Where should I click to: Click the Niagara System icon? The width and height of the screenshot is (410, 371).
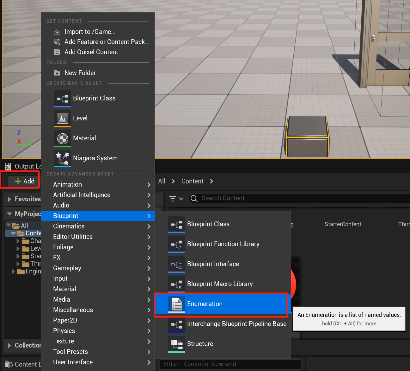coord(63,159)
